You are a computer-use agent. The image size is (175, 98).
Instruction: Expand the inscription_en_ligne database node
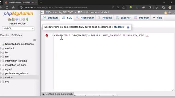pos(1,65)
